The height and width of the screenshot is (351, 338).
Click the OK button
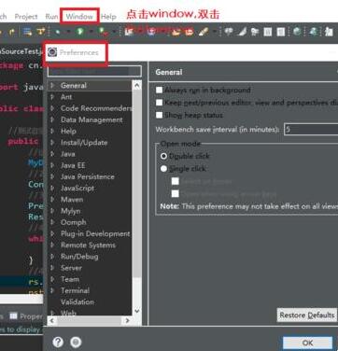click(307, 343)
